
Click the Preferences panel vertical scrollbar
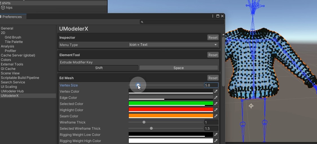click(x=223, y=61)
